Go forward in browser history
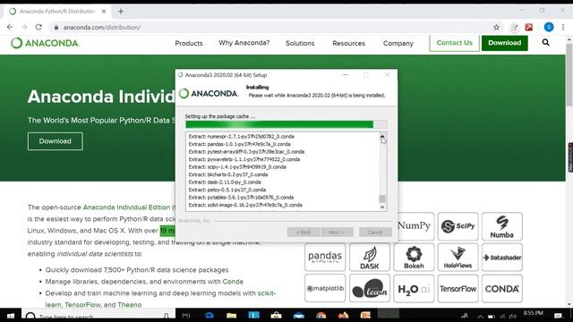This screenshot has height=322, width=573. 24,27
